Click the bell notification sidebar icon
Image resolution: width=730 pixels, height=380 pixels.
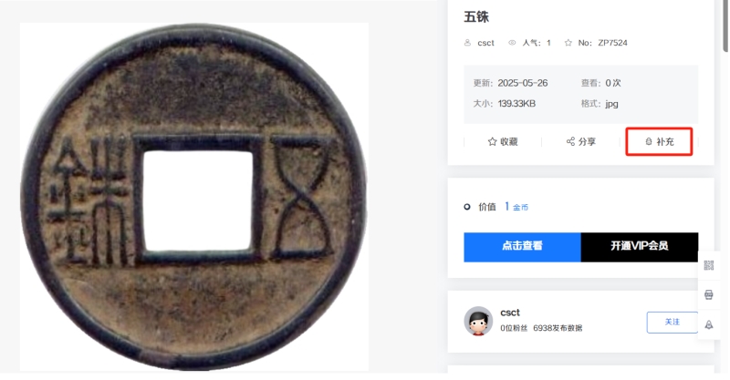point(709,324)
